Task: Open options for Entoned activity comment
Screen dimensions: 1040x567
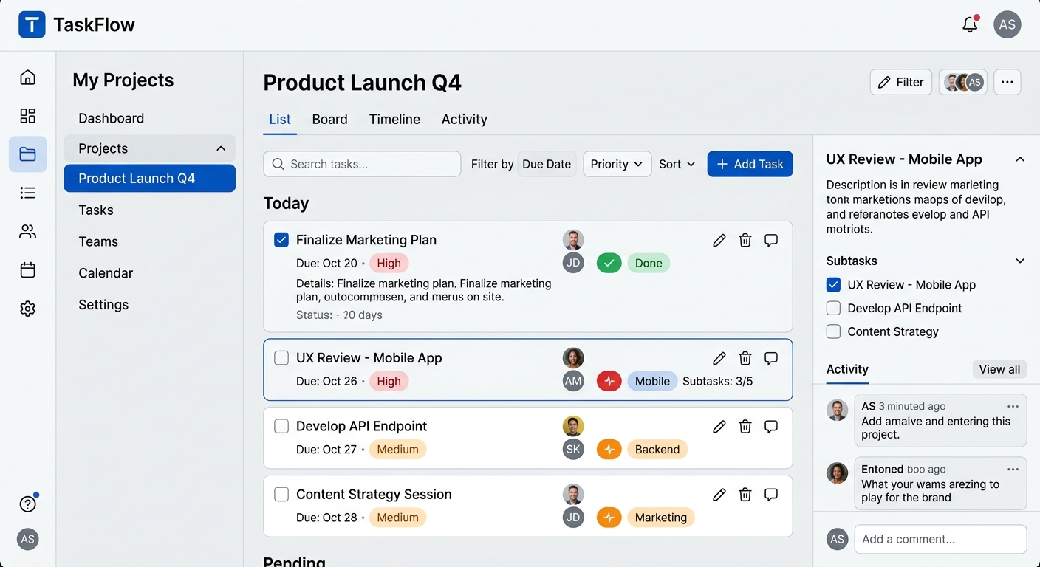Action: click(x=1013, y=470)
